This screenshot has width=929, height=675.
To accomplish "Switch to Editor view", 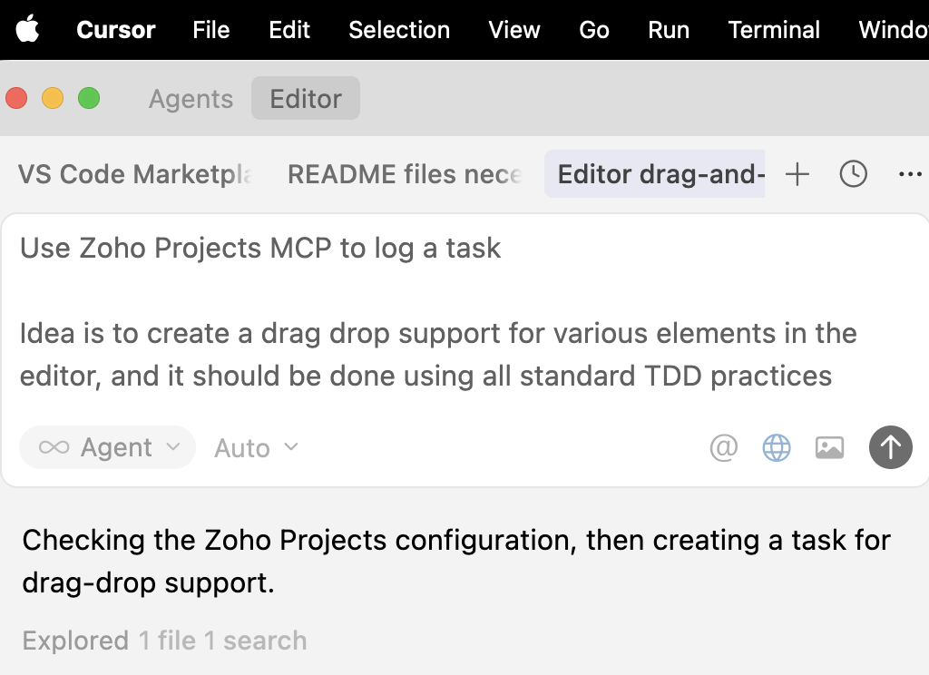I will pos(306,99).
